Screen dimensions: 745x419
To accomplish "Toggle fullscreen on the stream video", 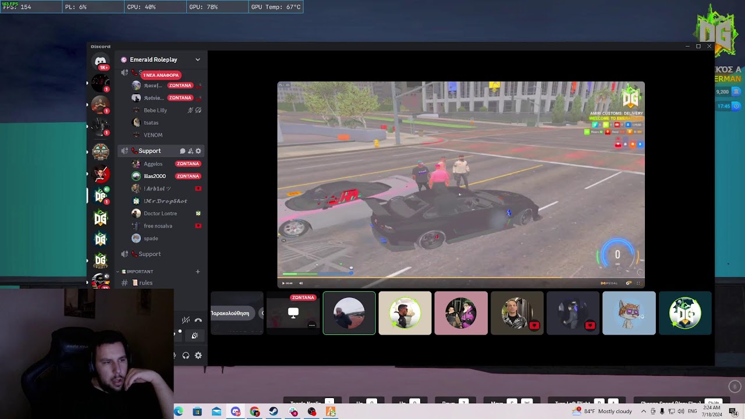I will (638, 283).
